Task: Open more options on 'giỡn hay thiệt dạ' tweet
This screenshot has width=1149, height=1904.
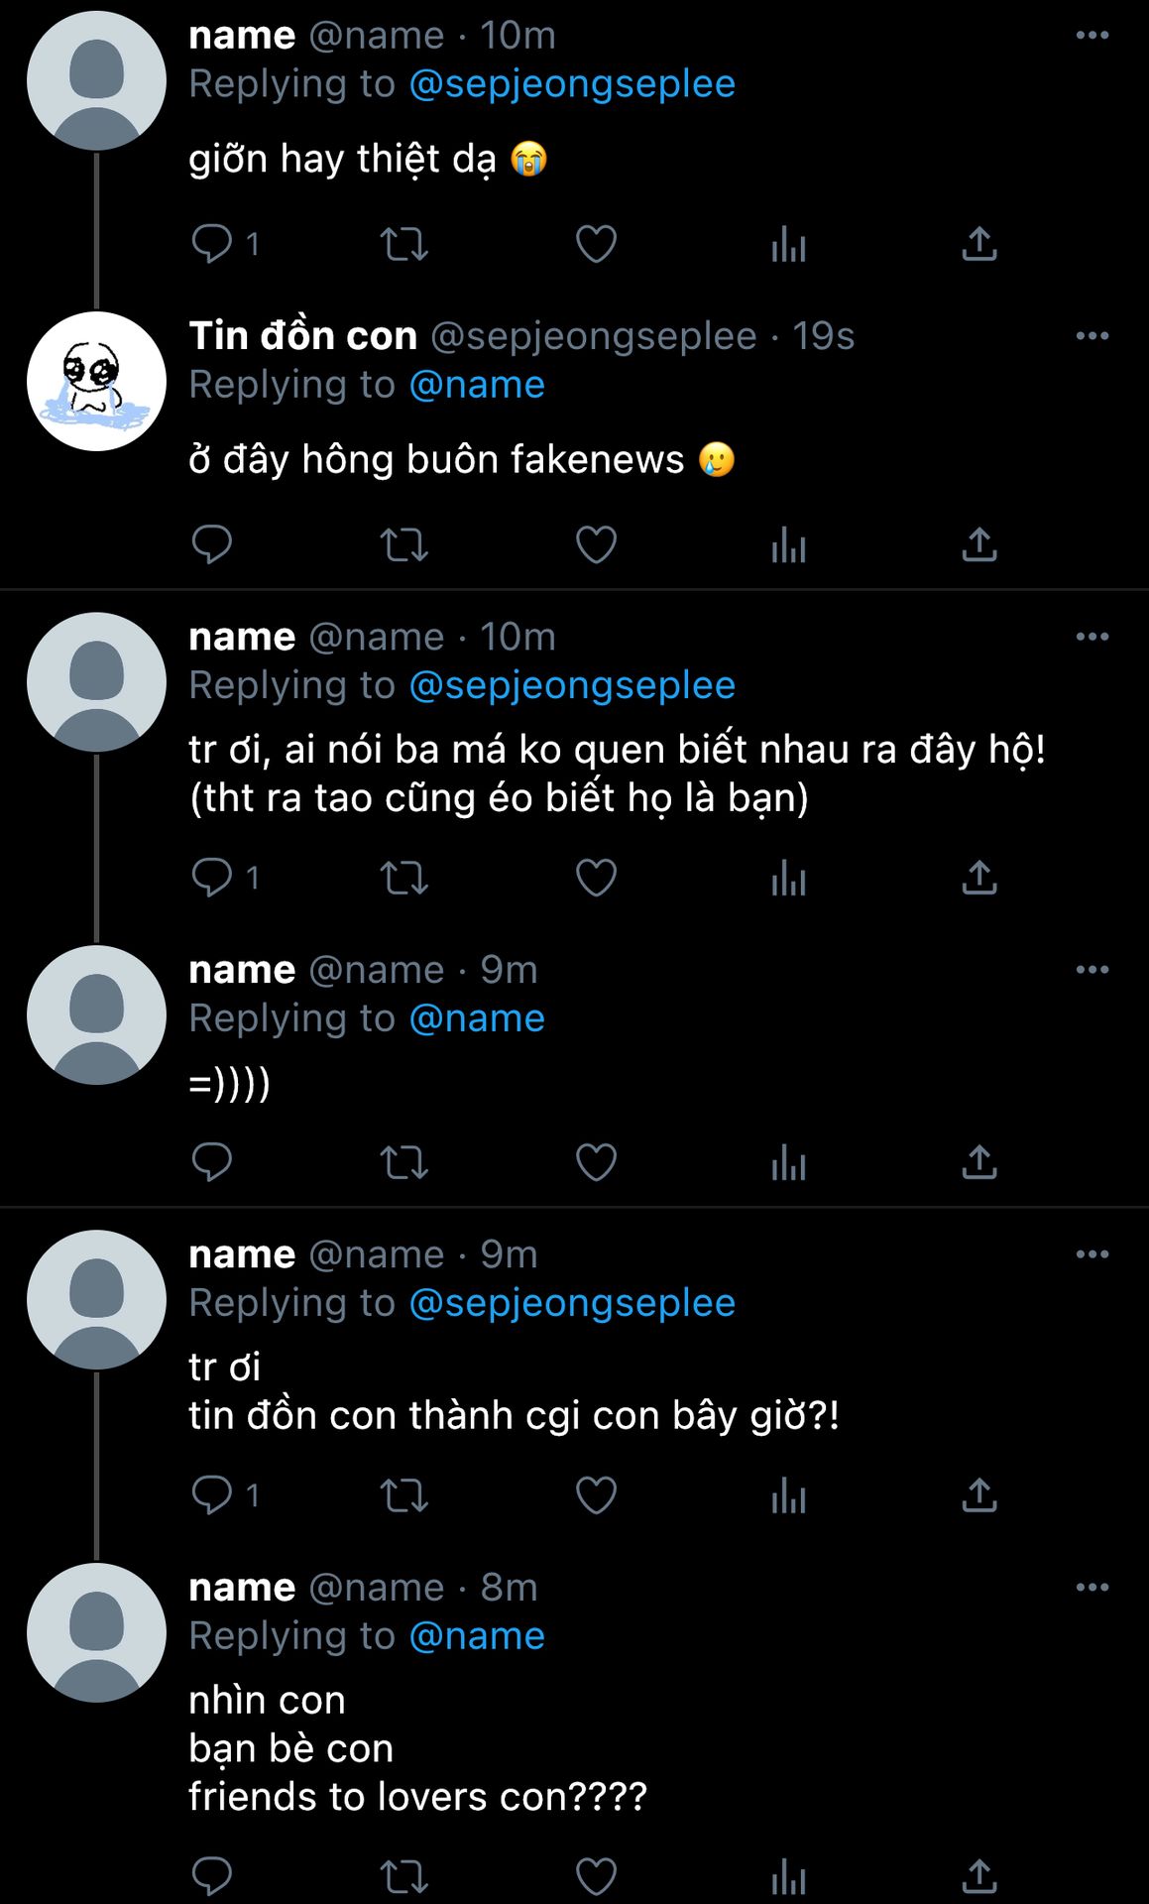Action: tap(1092, 36)
